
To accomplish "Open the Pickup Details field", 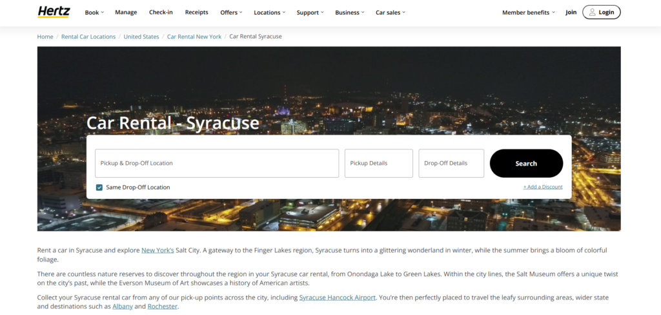I will coord(378,163).
